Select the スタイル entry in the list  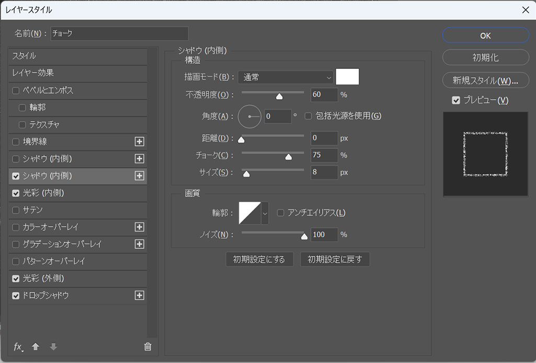click(78, 56)
